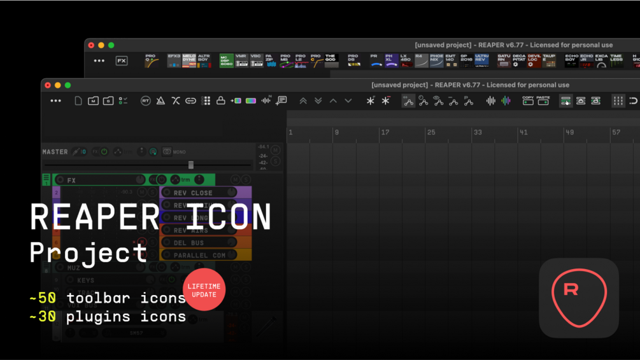Click the arrow-to-color-swatch toolbar icon

point(236,100)
